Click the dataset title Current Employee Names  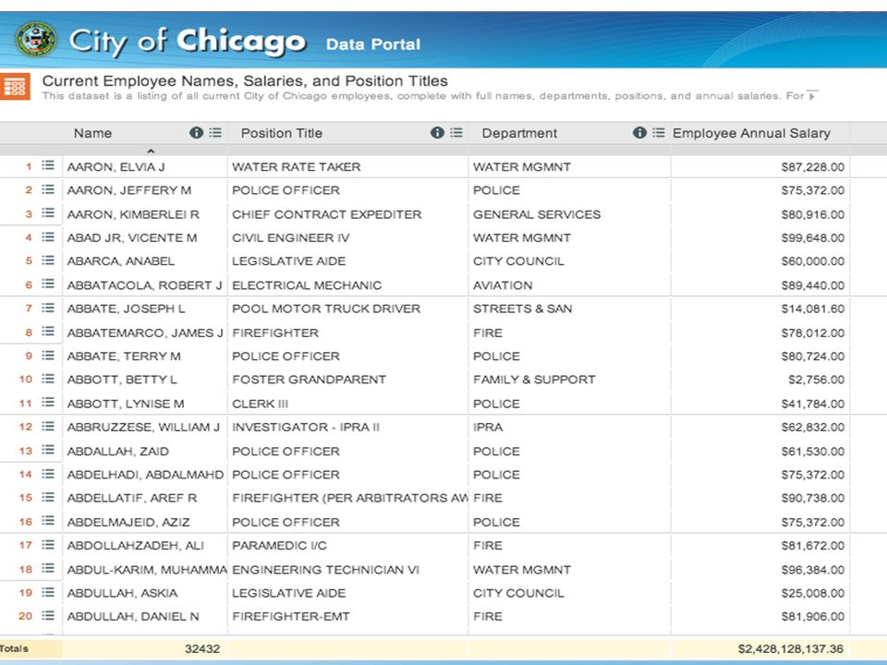coord(245,81)
